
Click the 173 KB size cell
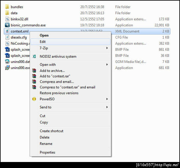(164, 19)
